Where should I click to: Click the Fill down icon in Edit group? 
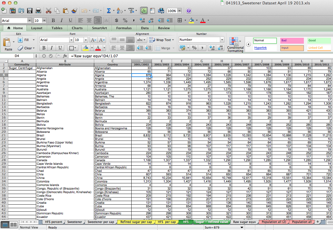click(x=20, y=40)
